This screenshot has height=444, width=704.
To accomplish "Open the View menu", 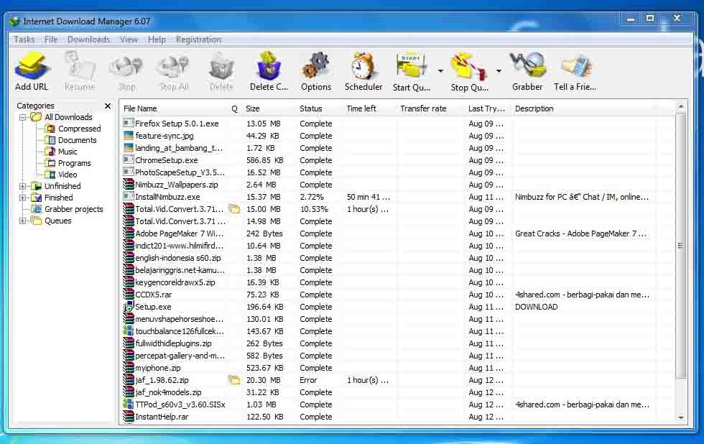I will 129,40.
